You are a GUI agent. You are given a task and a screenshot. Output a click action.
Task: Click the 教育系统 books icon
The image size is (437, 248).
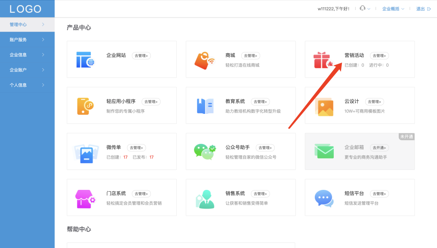(x=205, y=105)
